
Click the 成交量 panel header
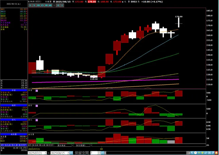click(x=14, y=134)
